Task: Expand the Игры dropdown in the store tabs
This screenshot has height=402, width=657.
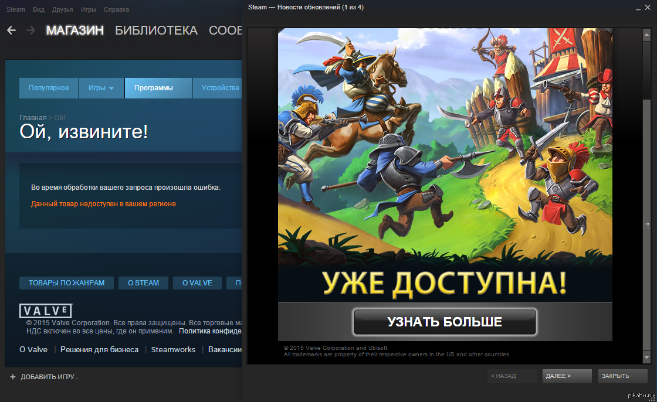Action: tap(101, 88)
